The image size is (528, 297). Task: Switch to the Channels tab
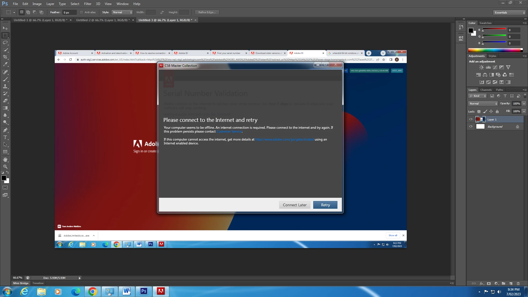486,90
